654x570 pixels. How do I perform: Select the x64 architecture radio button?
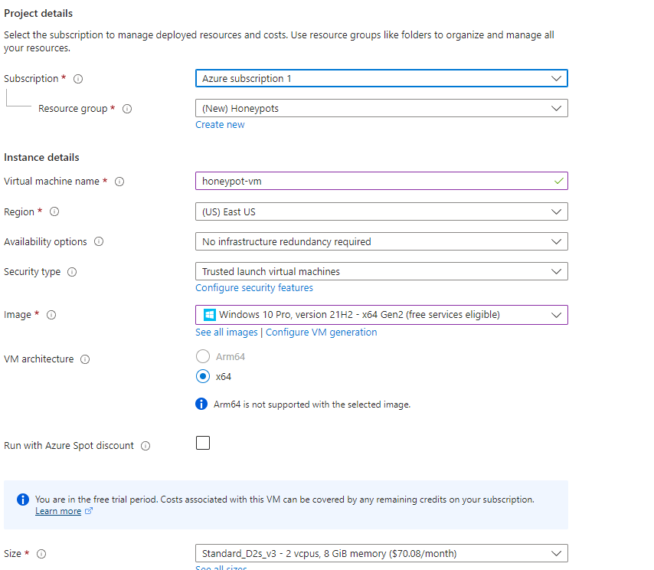click(203, 376)
